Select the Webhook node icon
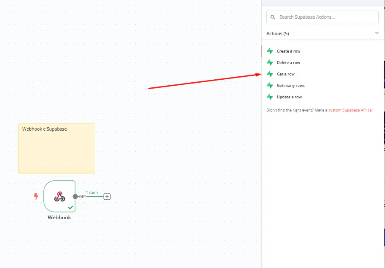 59,196
